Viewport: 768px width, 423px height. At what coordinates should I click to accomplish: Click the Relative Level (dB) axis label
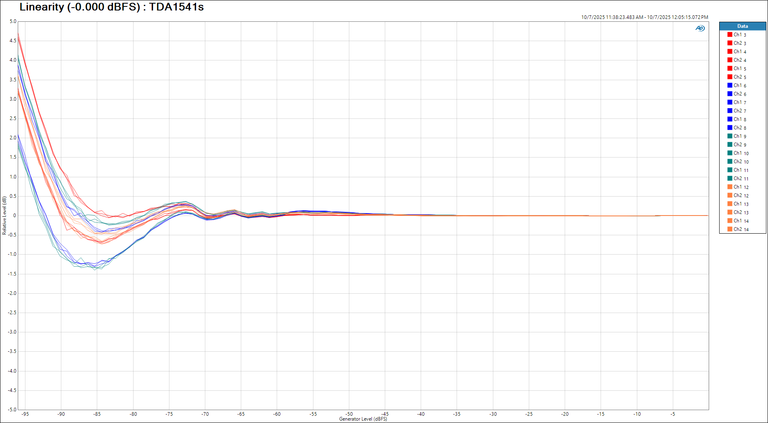(x=4, y=215)
